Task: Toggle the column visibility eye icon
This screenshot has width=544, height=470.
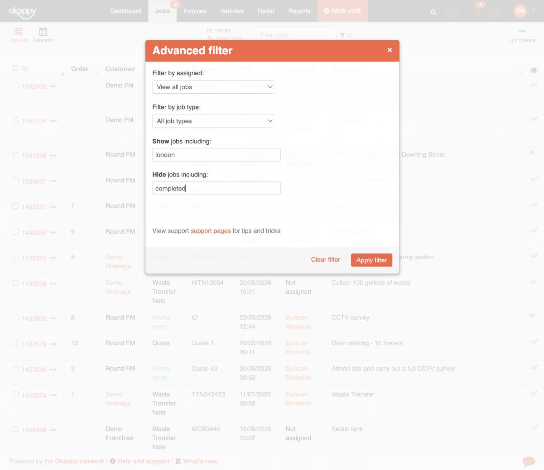Action: pyautogui.click(x=534, y=70)
